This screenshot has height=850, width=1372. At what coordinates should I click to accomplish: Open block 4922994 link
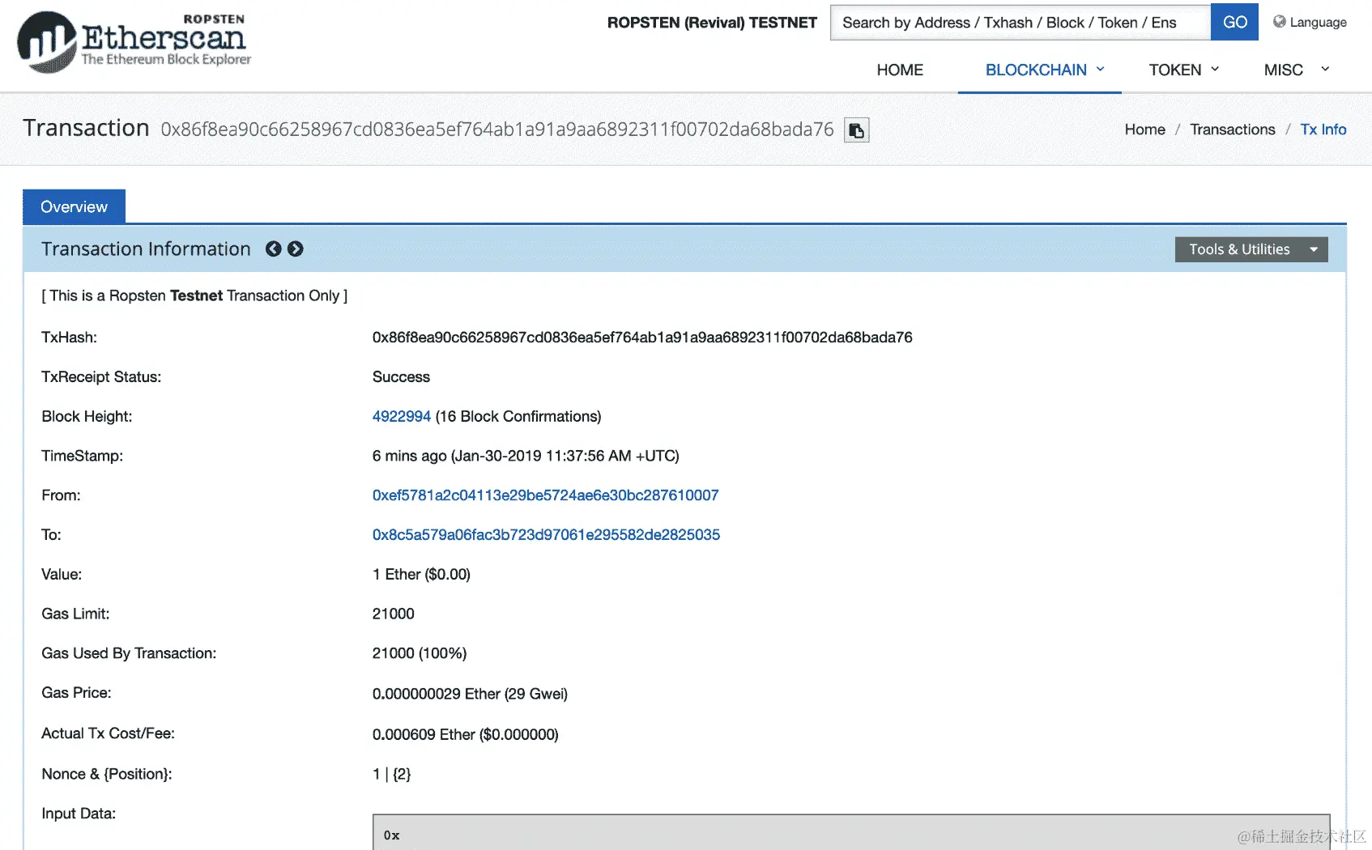coord(402,416)
